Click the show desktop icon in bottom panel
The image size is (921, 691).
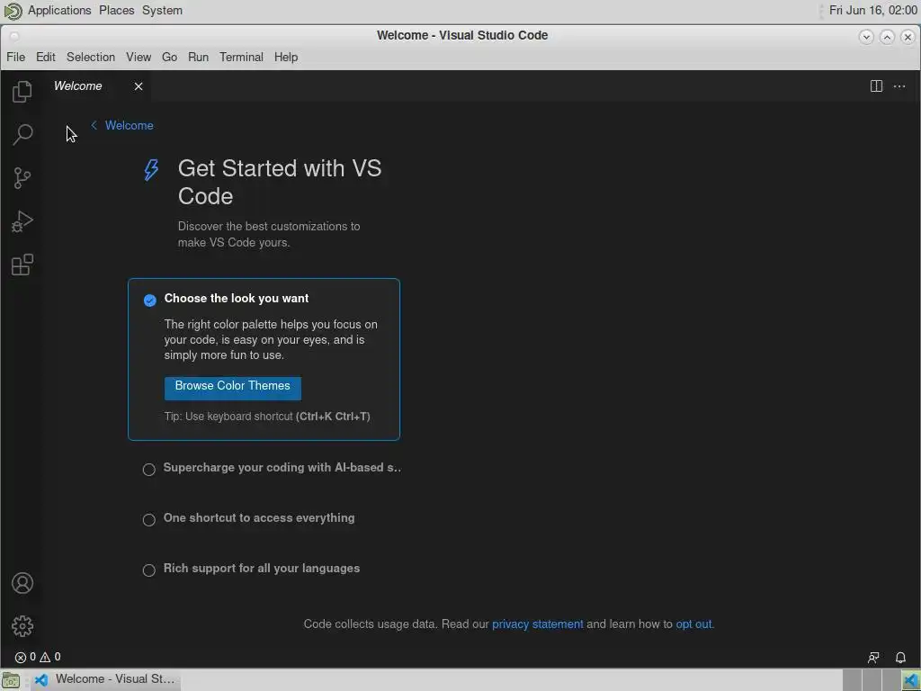coord(11,680)
